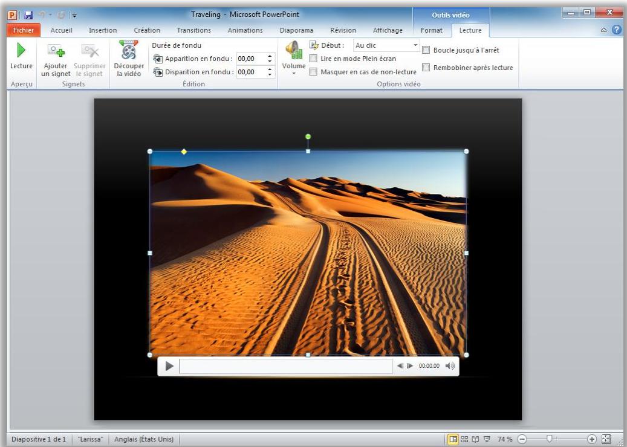
Task: Click the video player speaker volume icon
Action: coord(450,366)
